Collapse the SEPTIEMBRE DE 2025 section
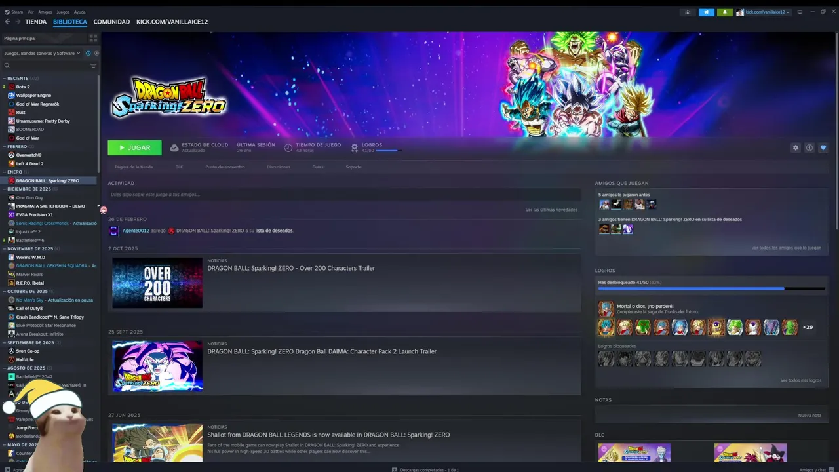 pos(31,342)
